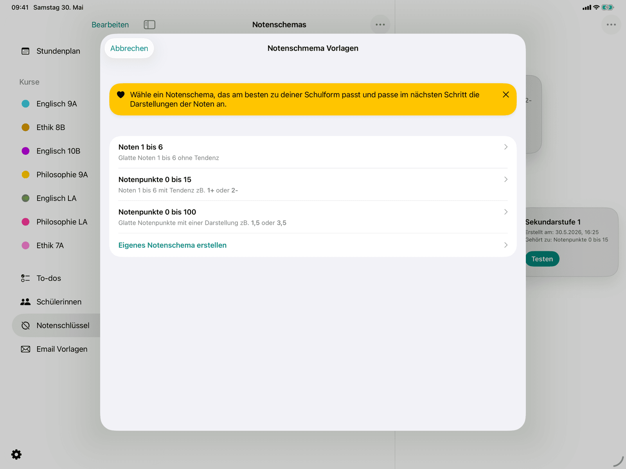Open the Notenschemas three-dots menu
The image size is (626, 469).
[380, 25]
